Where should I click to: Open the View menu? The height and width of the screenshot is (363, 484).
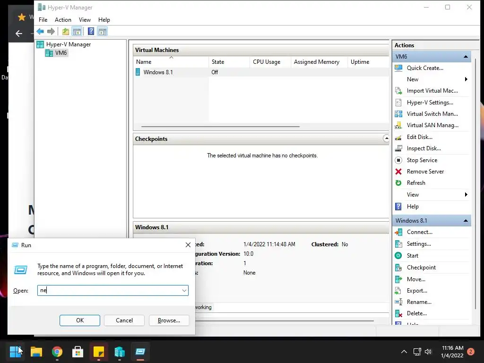click(85, 20)
